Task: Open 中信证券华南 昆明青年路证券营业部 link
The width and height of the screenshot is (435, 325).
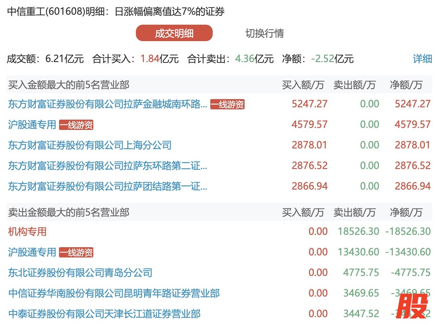Action: click(x=114, y=293)
